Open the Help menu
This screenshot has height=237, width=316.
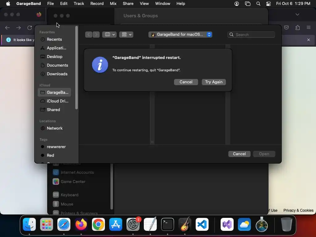(181, 4)
